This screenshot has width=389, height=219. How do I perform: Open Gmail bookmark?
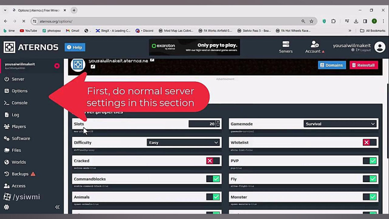coord(73,31)
